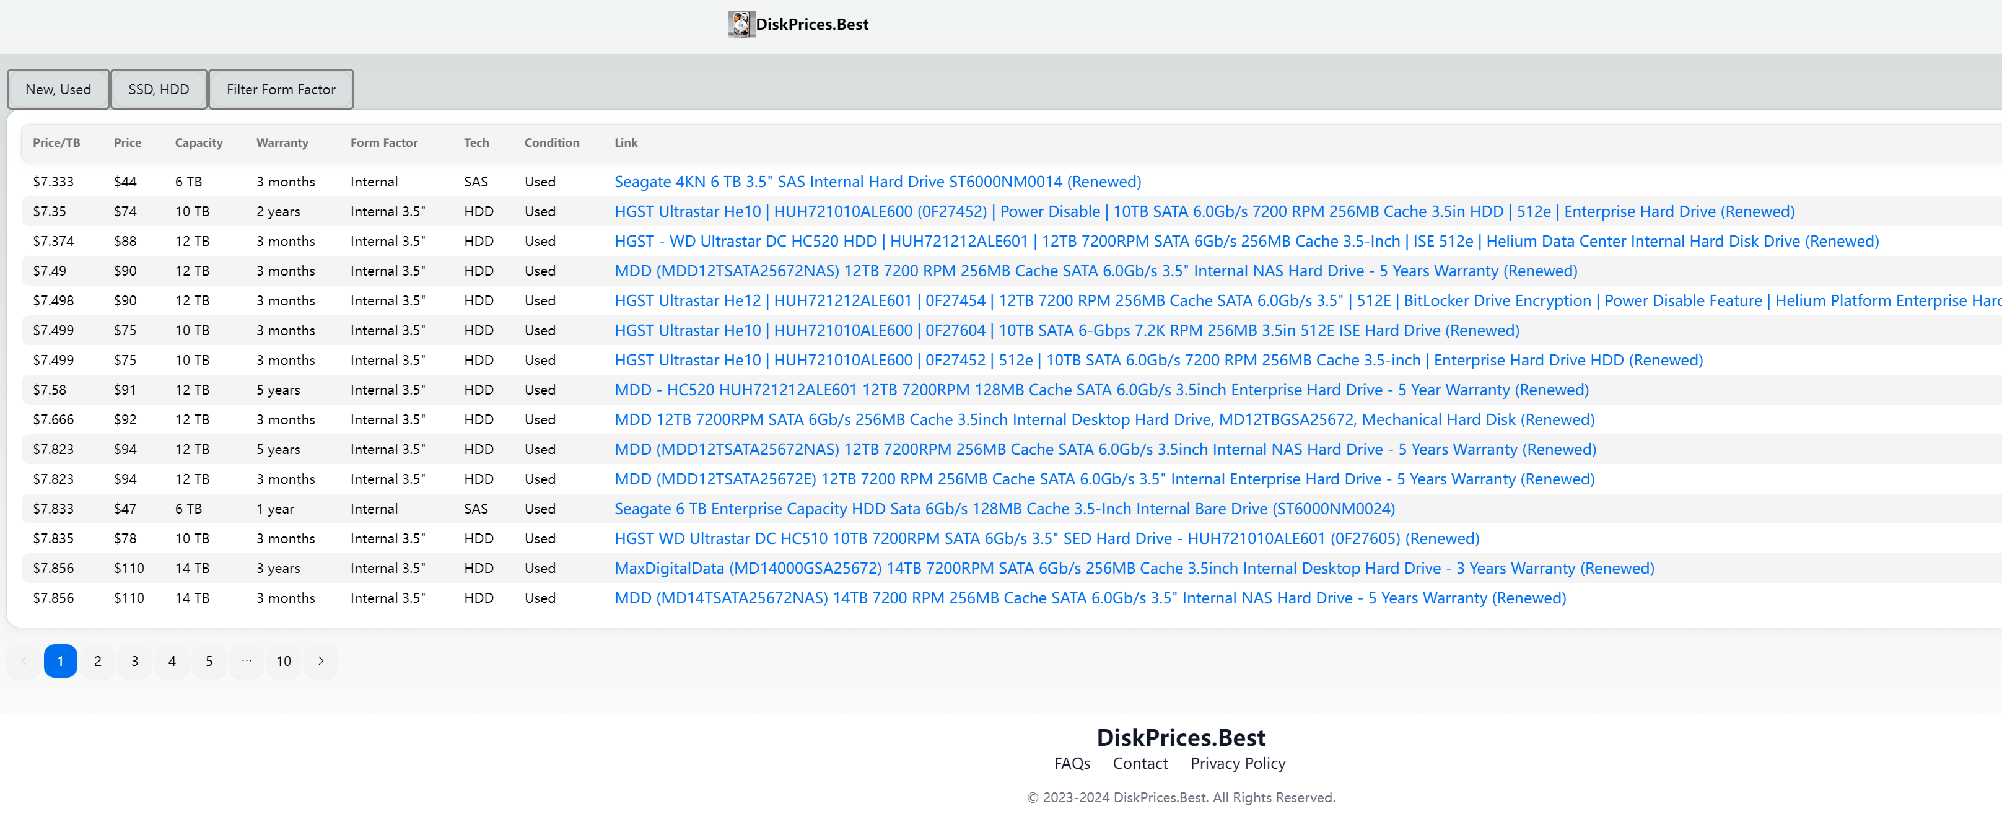The width and height of the screenshot is (2002, 827).
Task: Sort by Capacity column header
Action: (199, 142)
